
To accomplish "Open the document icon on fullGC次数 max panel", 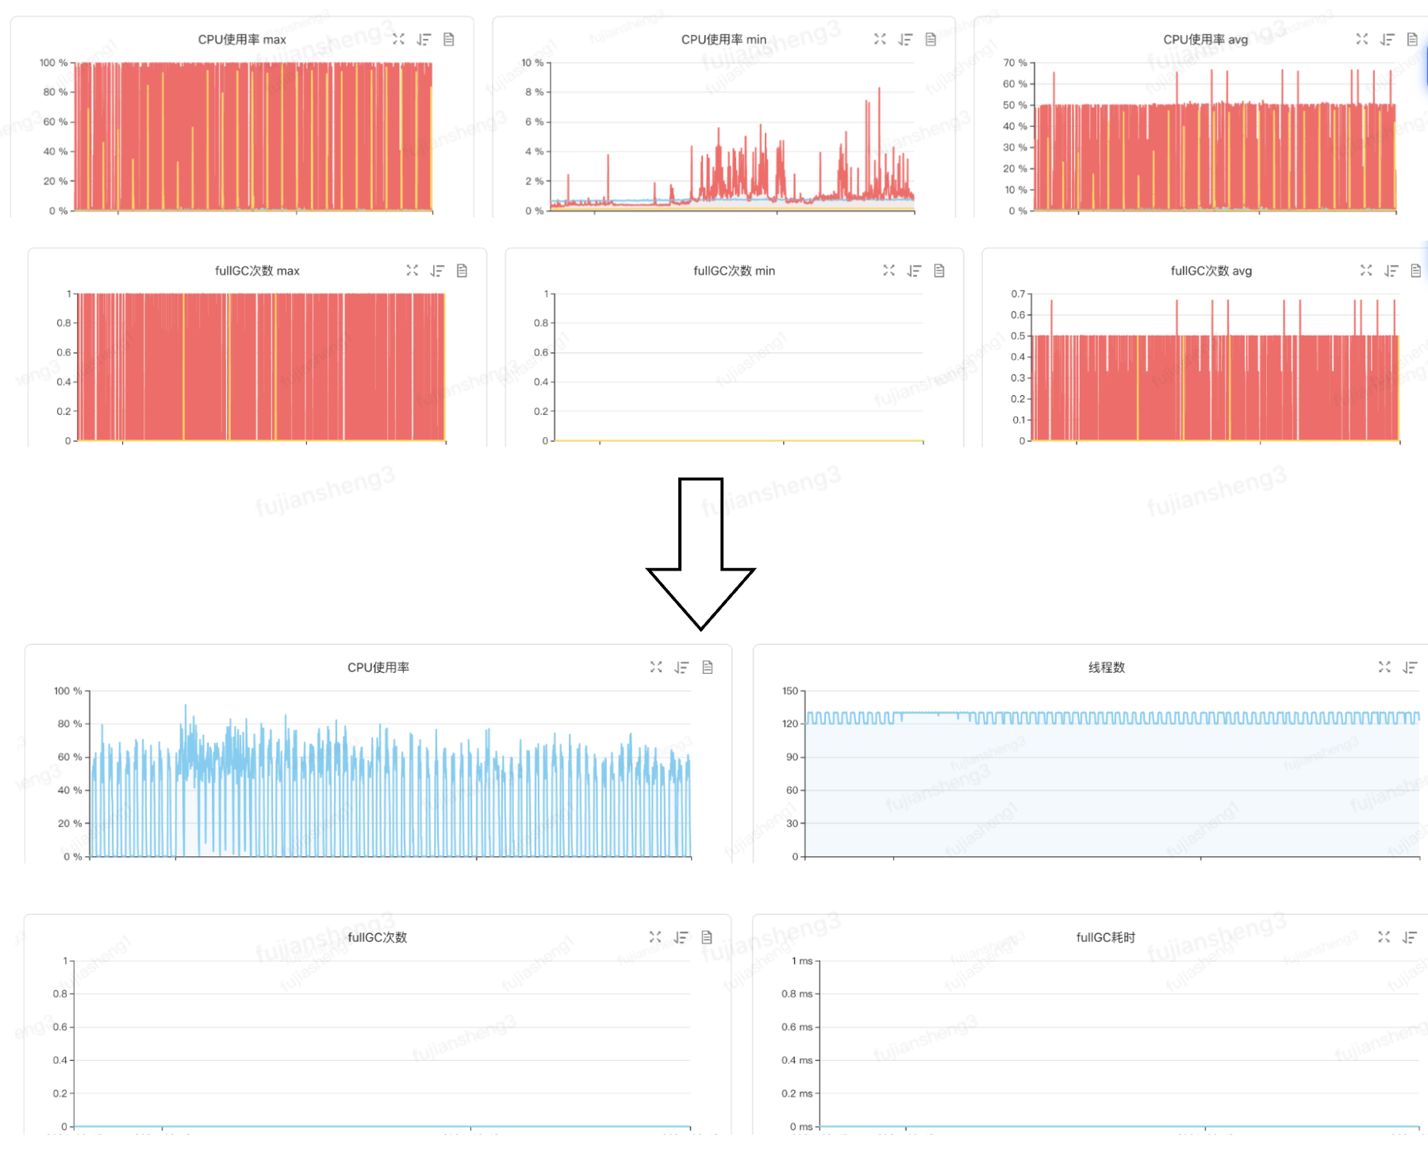I will 462,271.
